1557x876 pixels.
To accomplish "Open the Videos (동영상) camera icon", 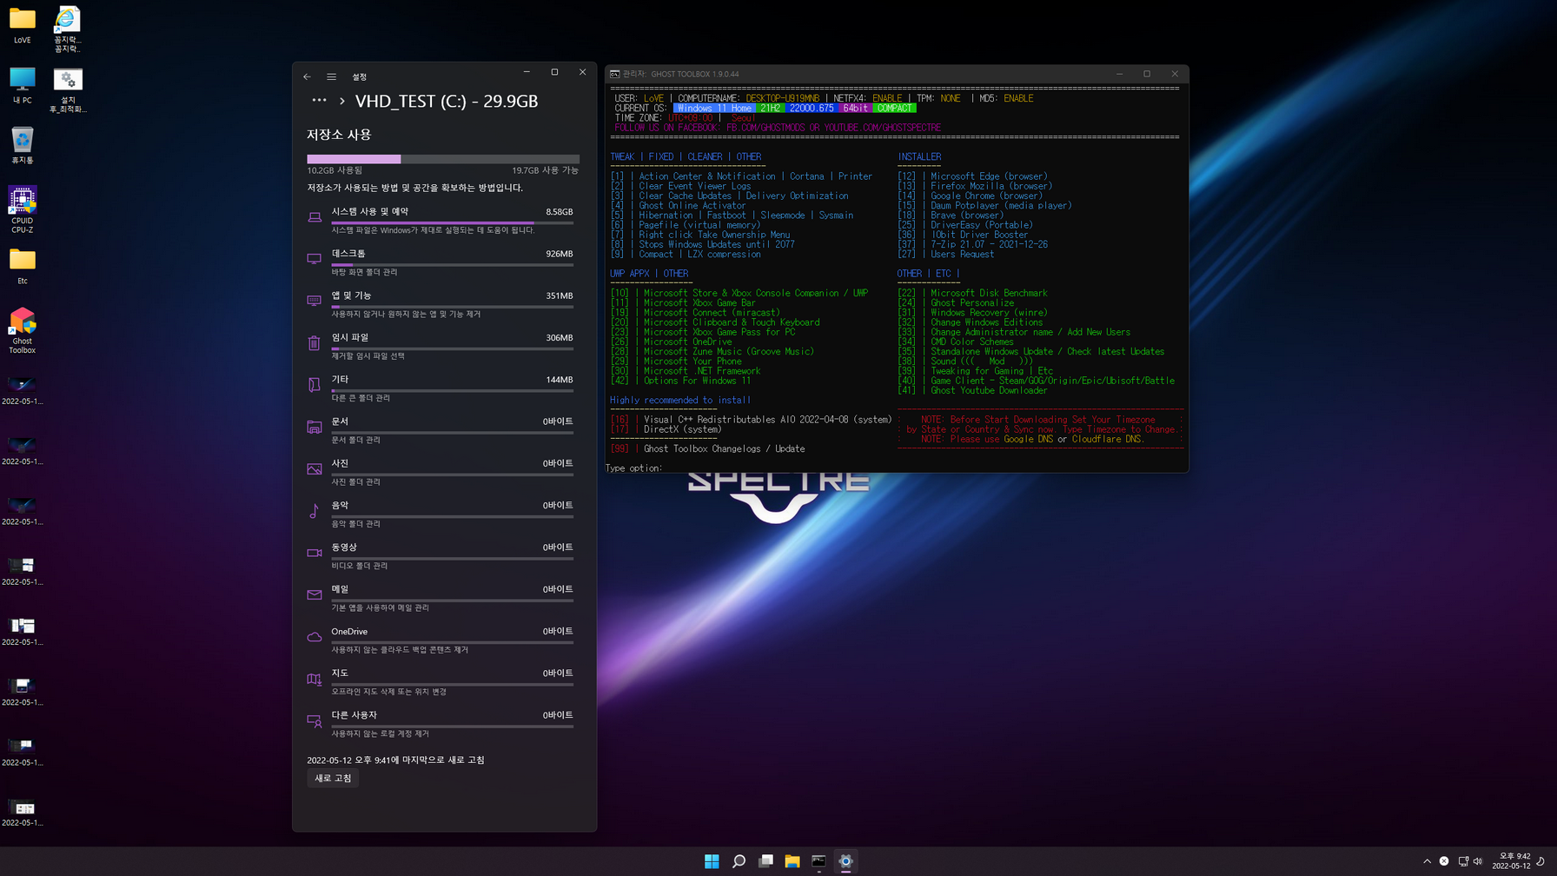I will click(315, 553).
